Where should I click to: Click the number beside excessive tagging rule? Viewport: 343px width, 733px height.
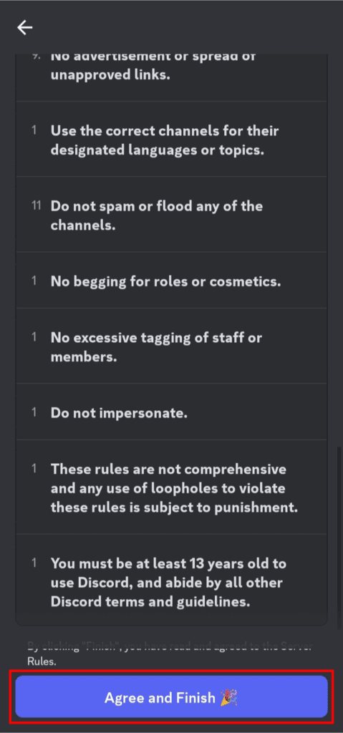[x=34, y=336]
